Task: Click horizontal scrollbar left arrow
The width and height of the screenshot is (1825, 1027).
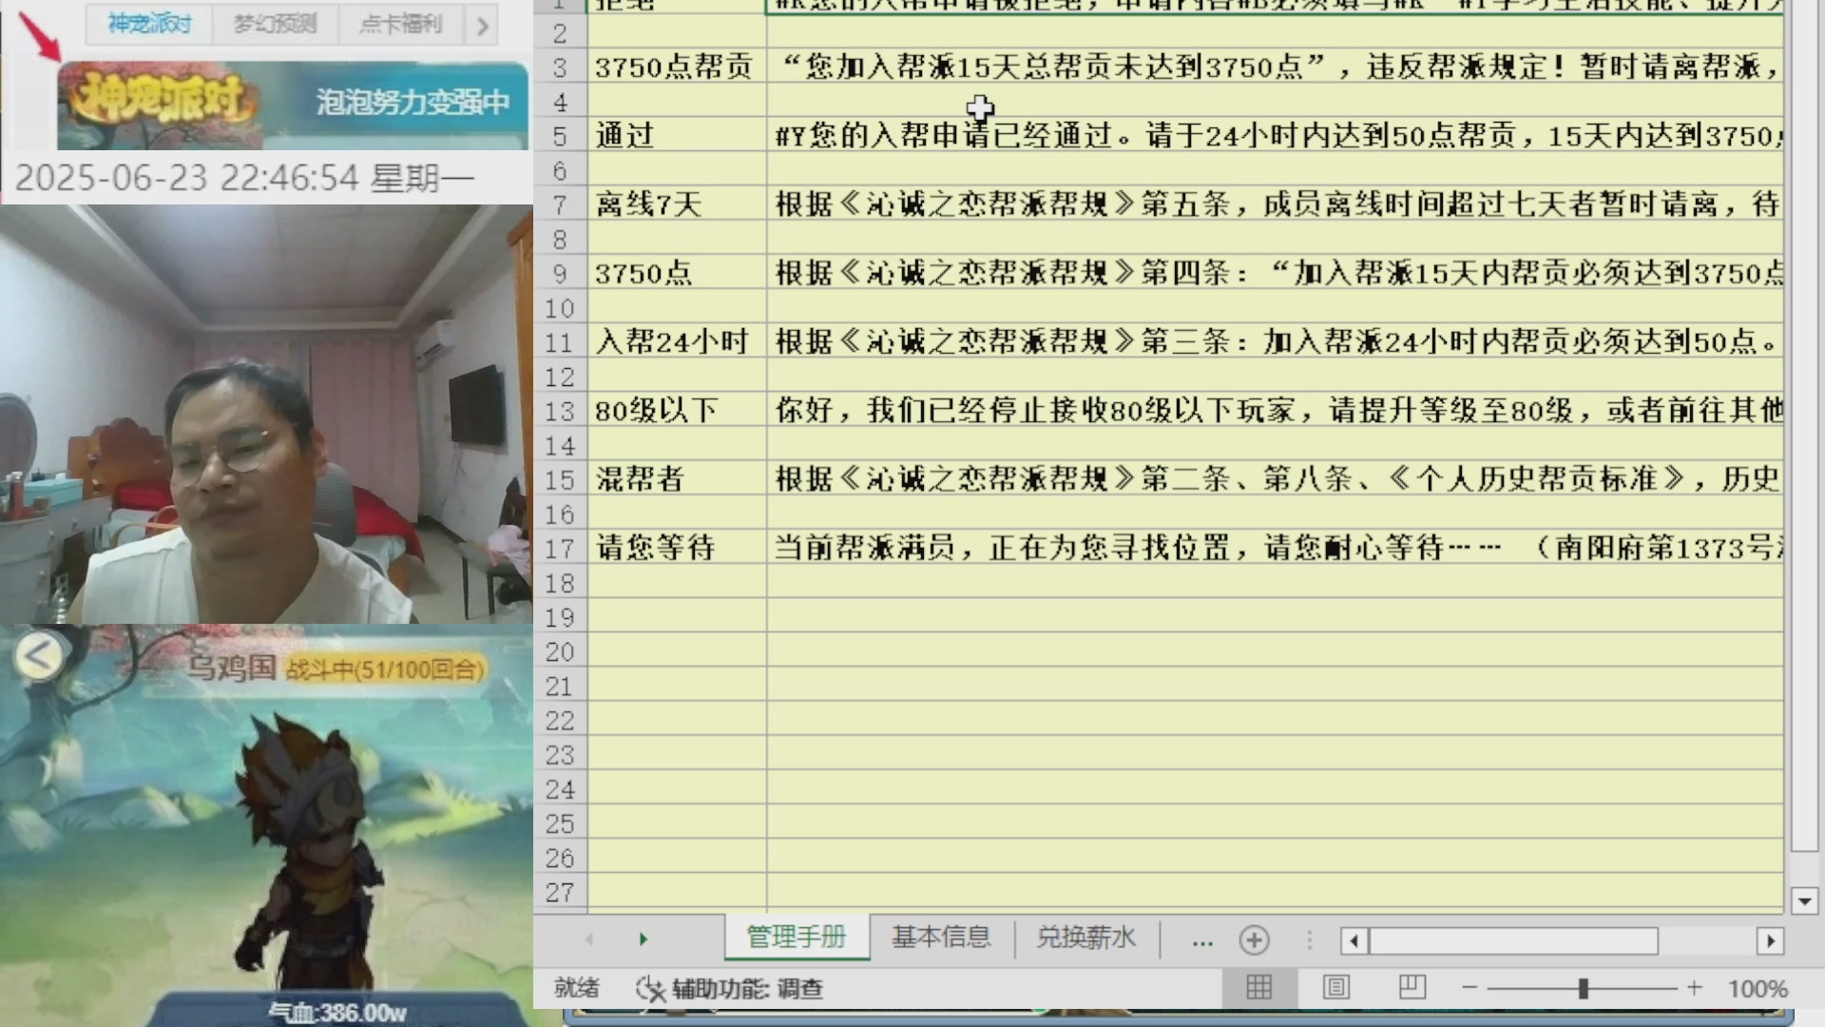Action: point(1354,941)
